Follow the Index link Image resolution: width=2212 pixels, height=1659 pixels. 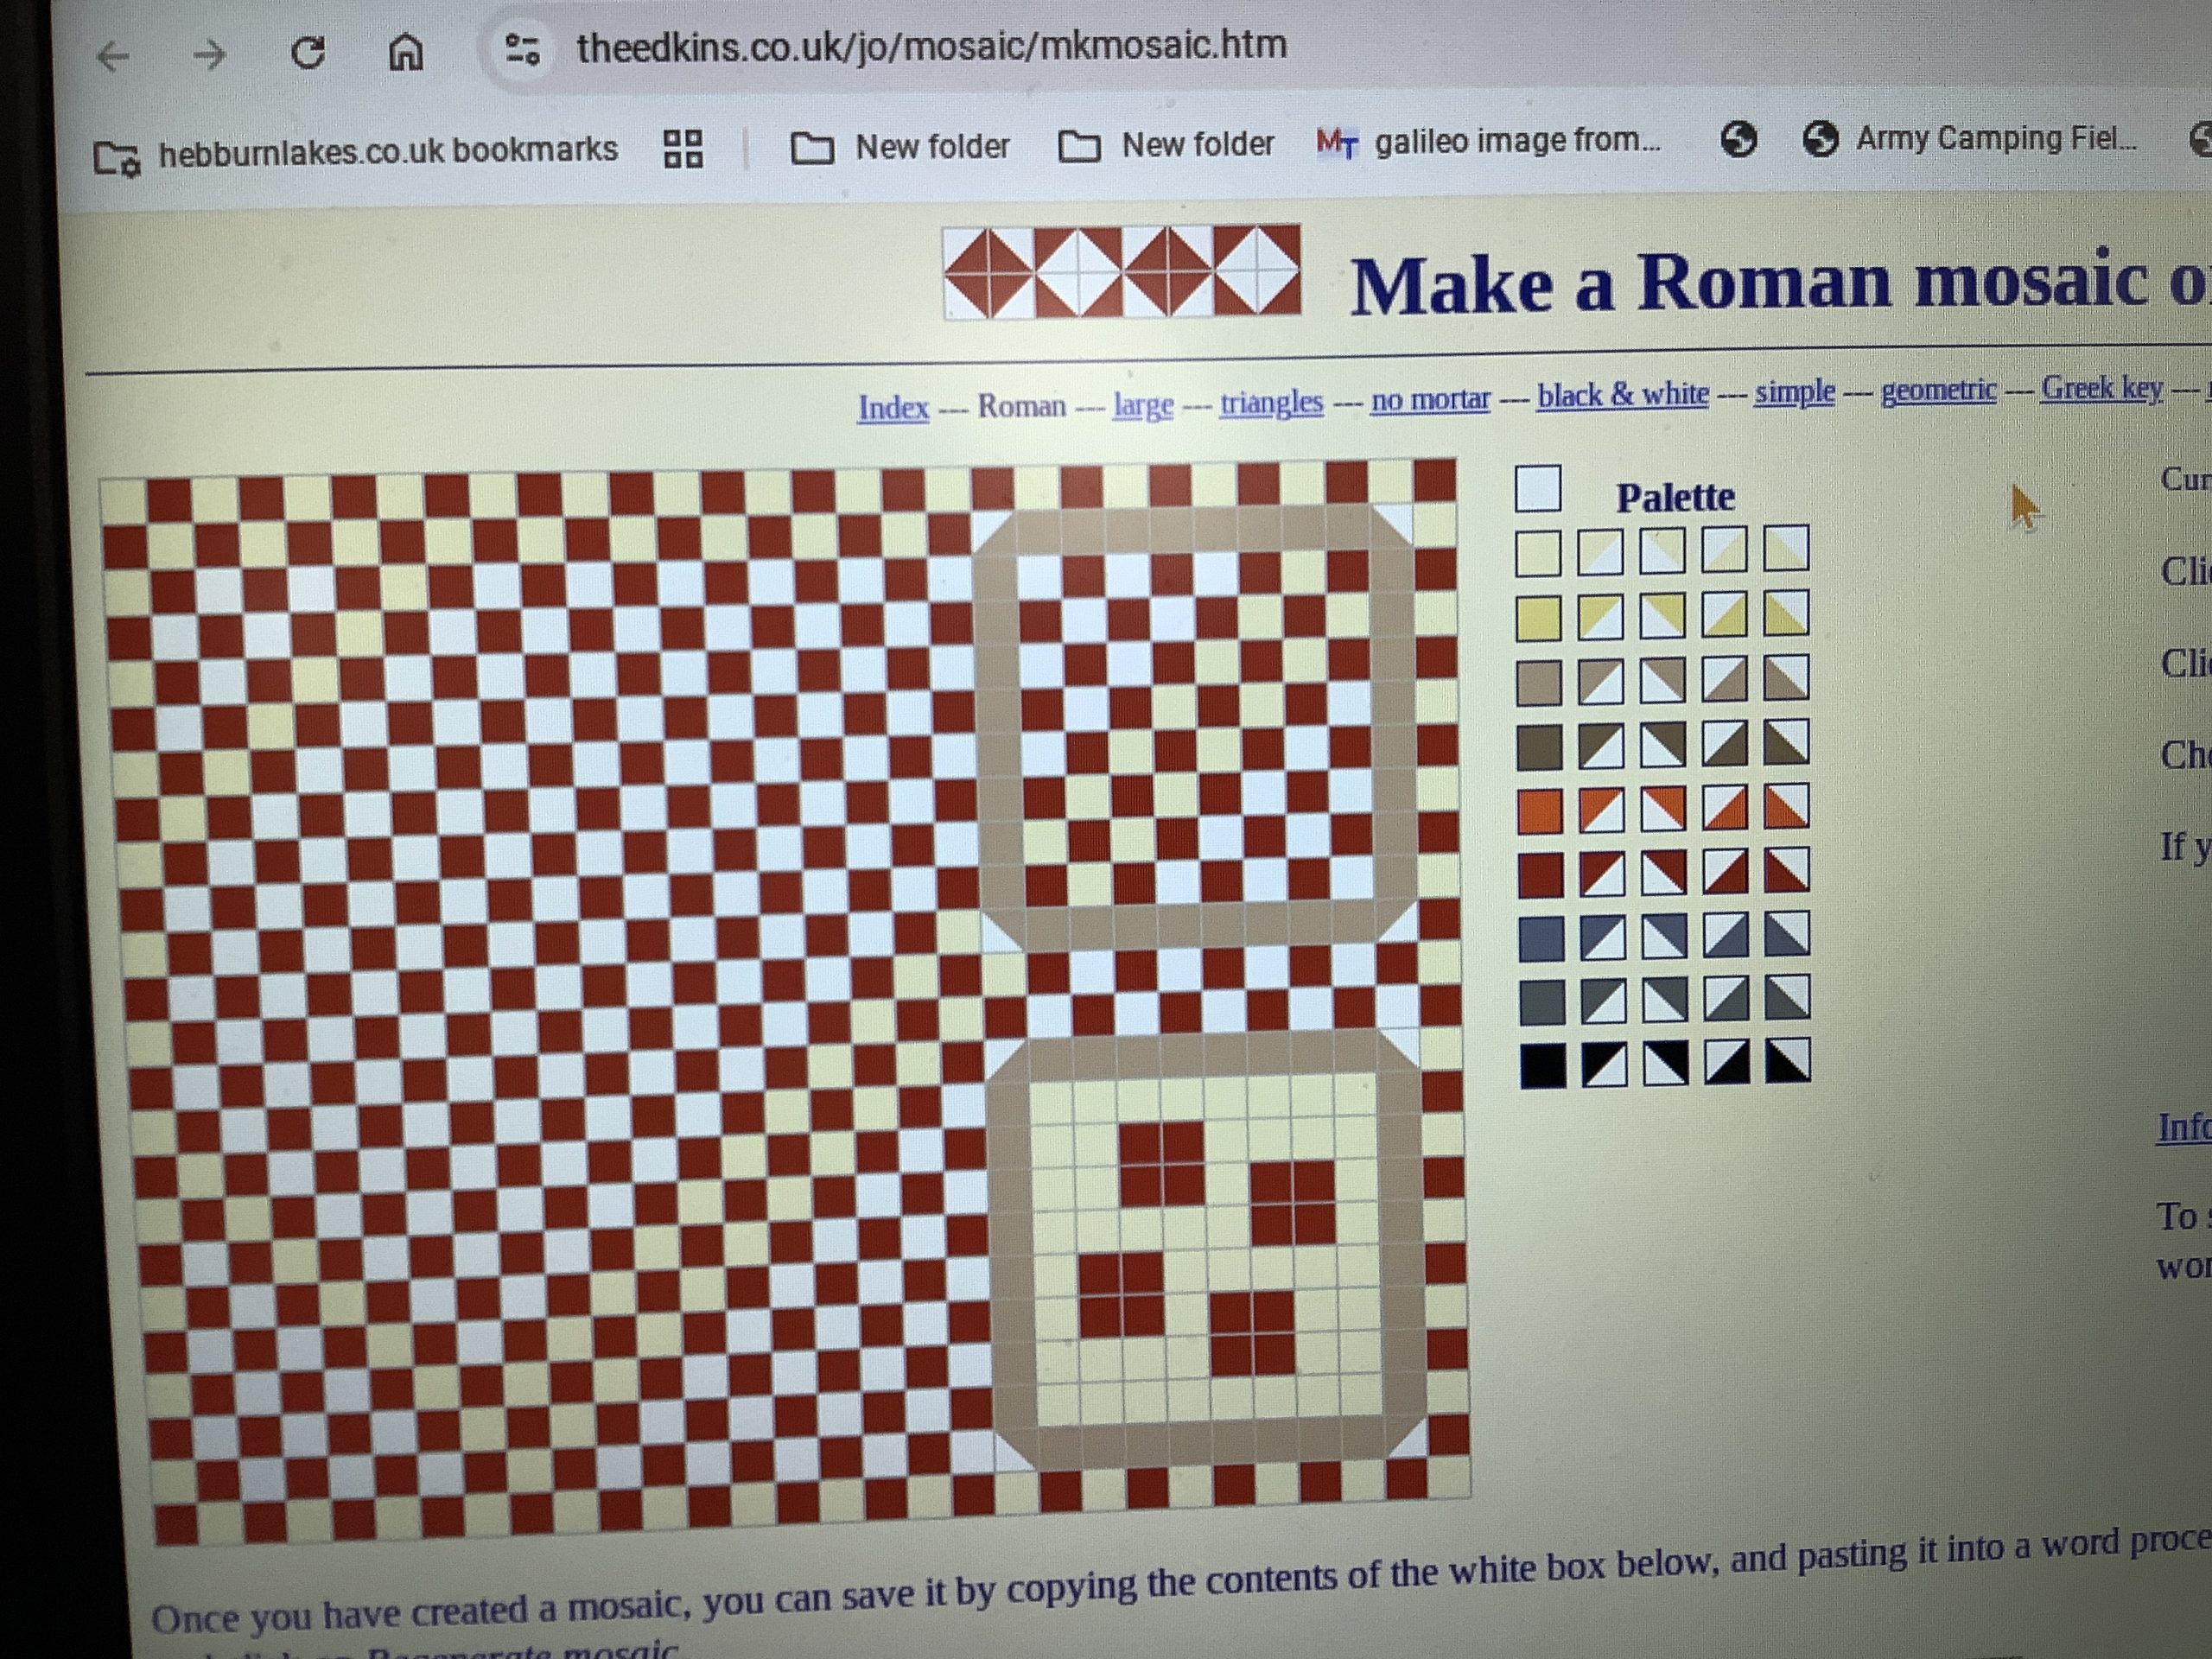[x=893, y=407]
